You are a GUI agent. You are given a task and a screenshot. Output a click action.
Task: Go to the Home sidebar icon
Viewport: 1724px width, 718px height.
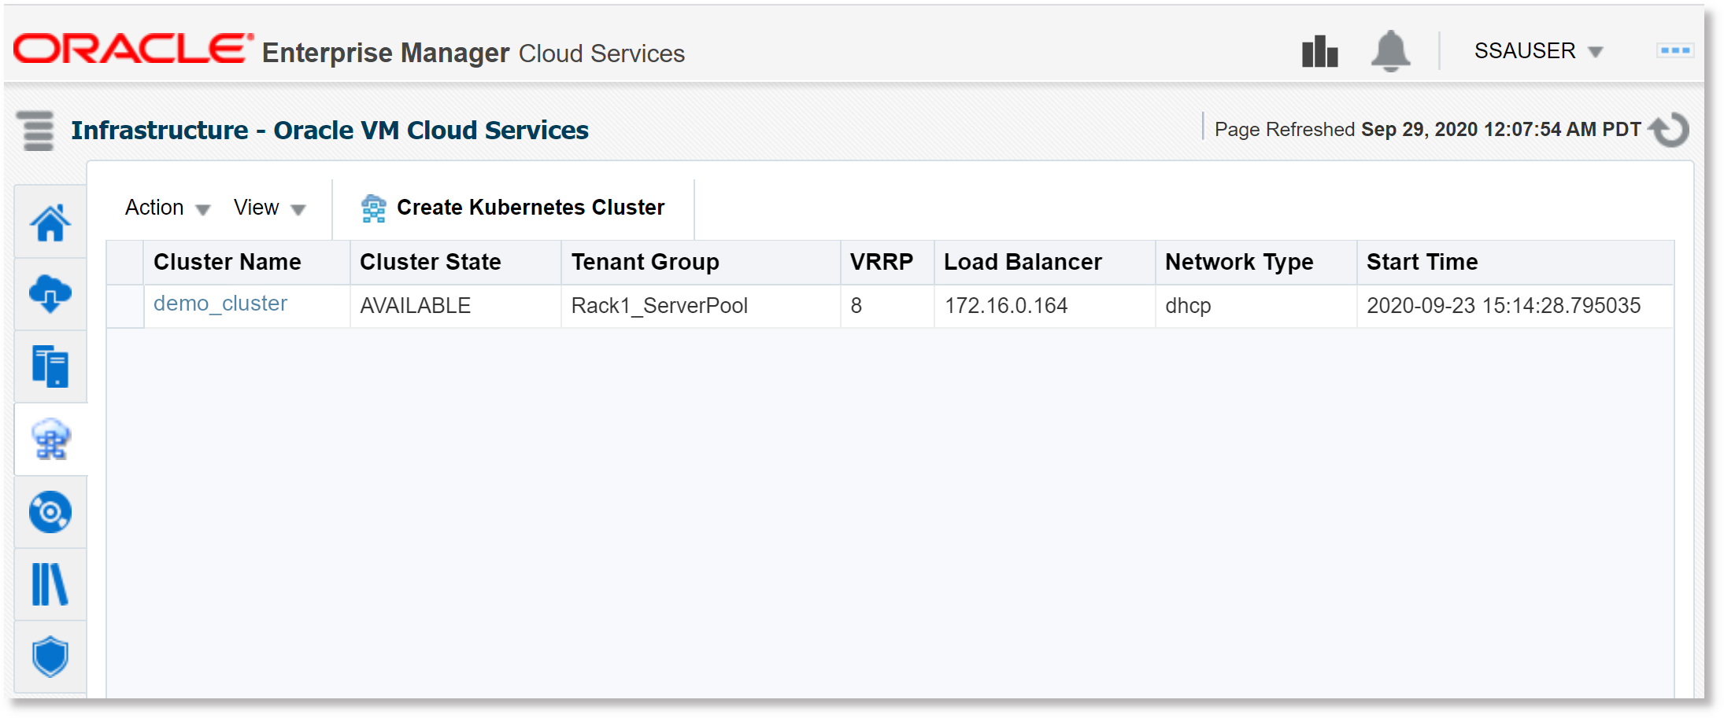[x=50, y=223]
